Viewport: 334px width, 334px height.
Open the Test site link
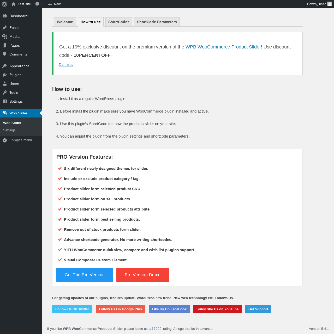(21, 4)
